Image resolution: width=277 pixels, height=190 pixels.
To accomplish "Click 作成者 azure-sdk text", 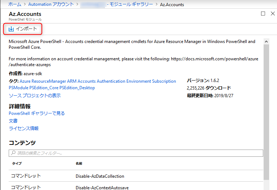I will [25, 74].
